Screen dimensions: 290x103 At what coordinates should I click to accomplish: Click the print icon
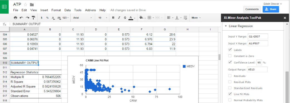pyautogui.click(x=16, y=18)
